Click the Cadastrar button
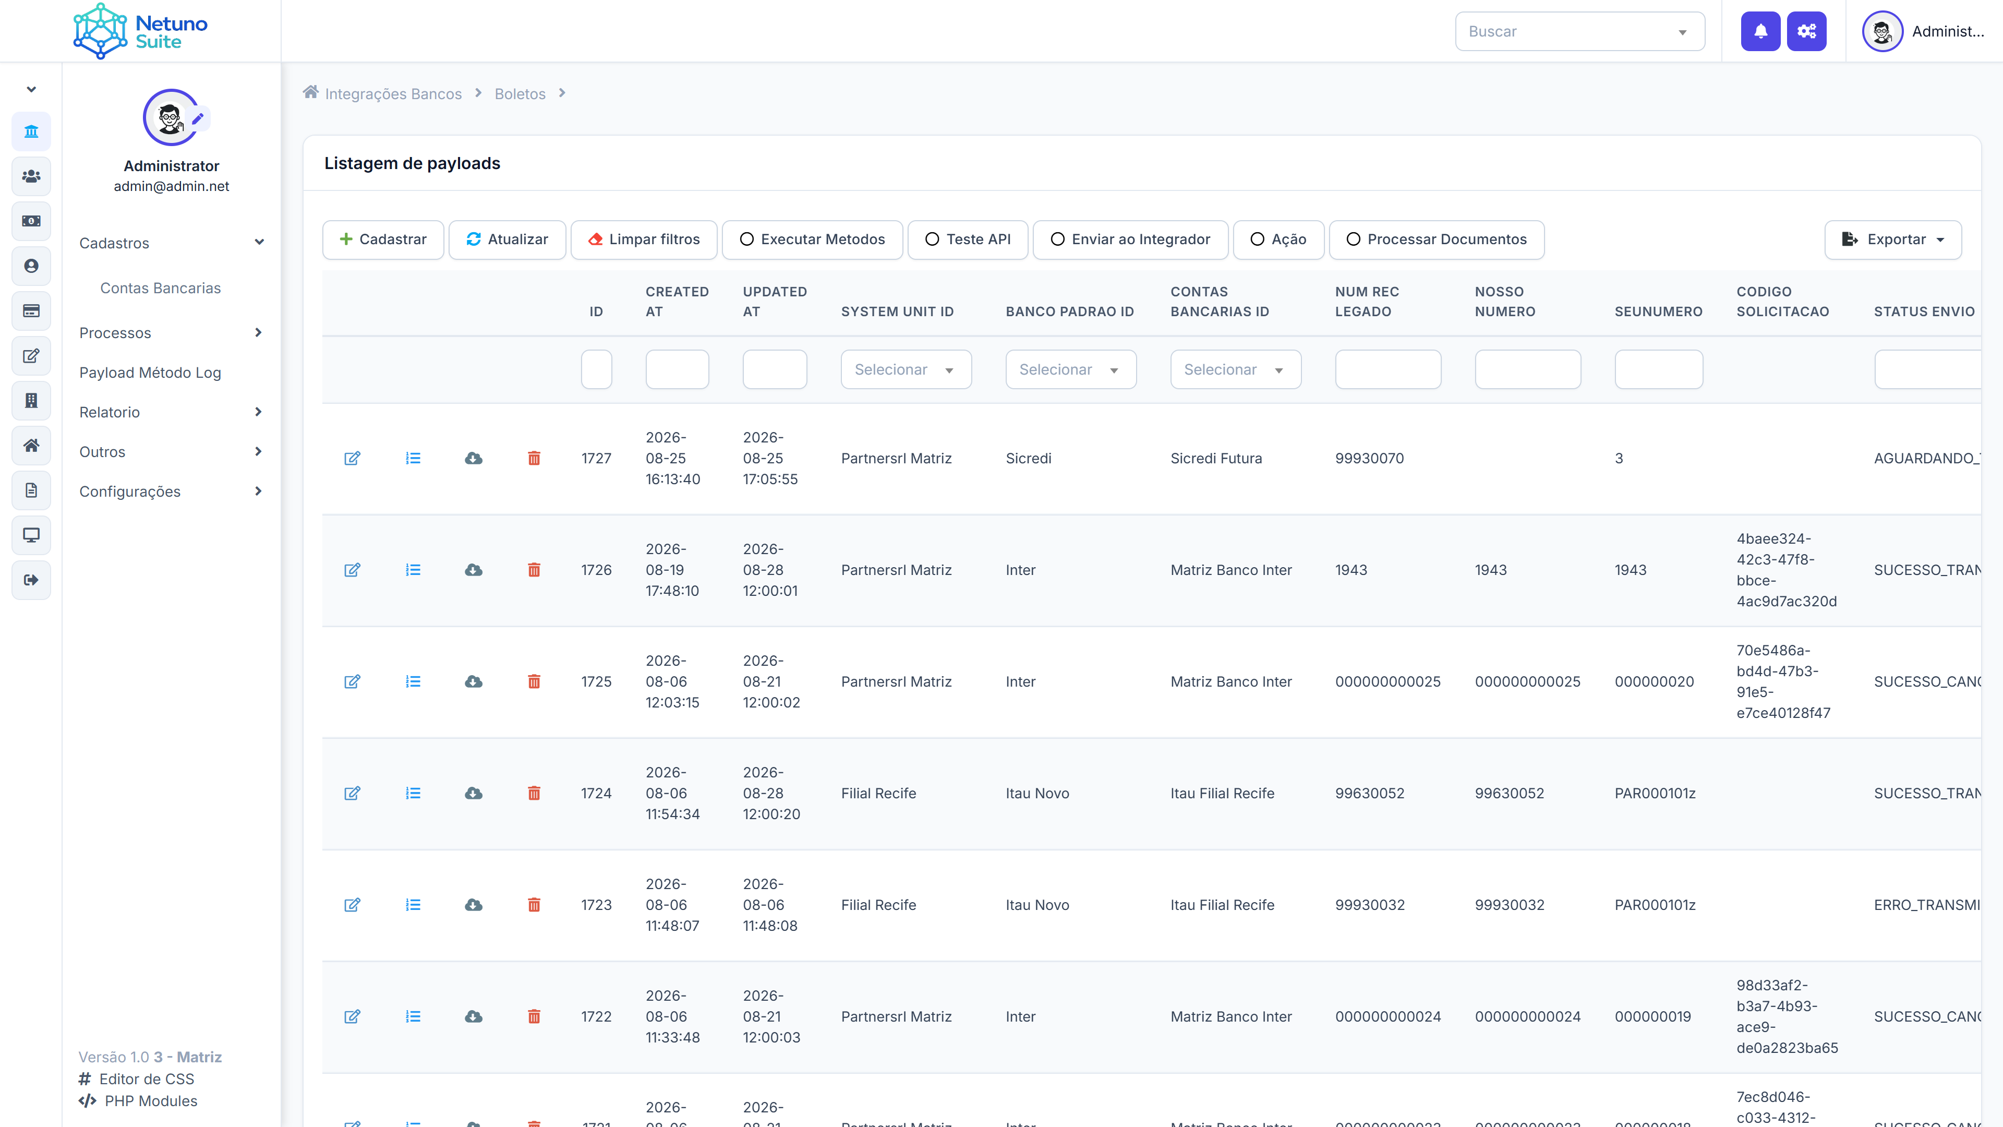 [383, 239]
